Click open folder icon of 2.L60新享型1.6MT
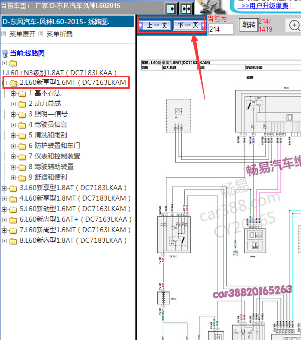This screenshot has width=301, height=340. [14, 83]
